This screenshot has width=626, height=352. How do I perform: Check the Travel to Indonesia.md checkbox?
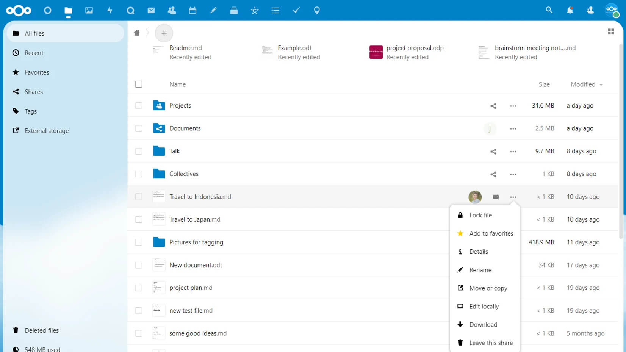click(139, 197)
